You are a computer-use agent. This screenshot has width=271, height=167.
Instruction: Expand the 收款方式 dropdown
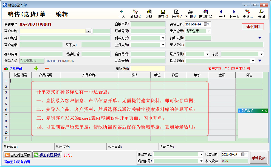click(x=201, y=154)
